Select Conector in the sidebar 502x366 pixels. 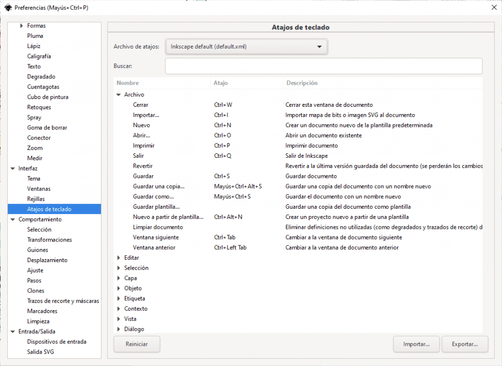39,138
